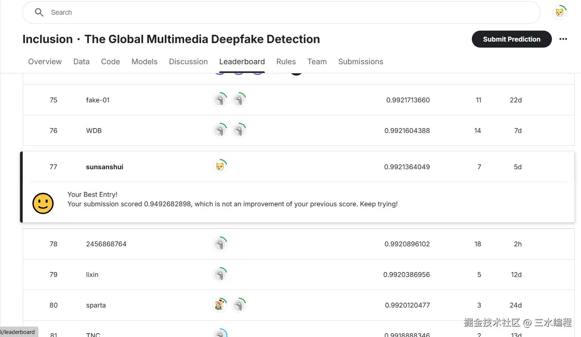Click sparta's first avatar with Santa hat
This screenshot has height=337, width=581.
pos(220,305)
